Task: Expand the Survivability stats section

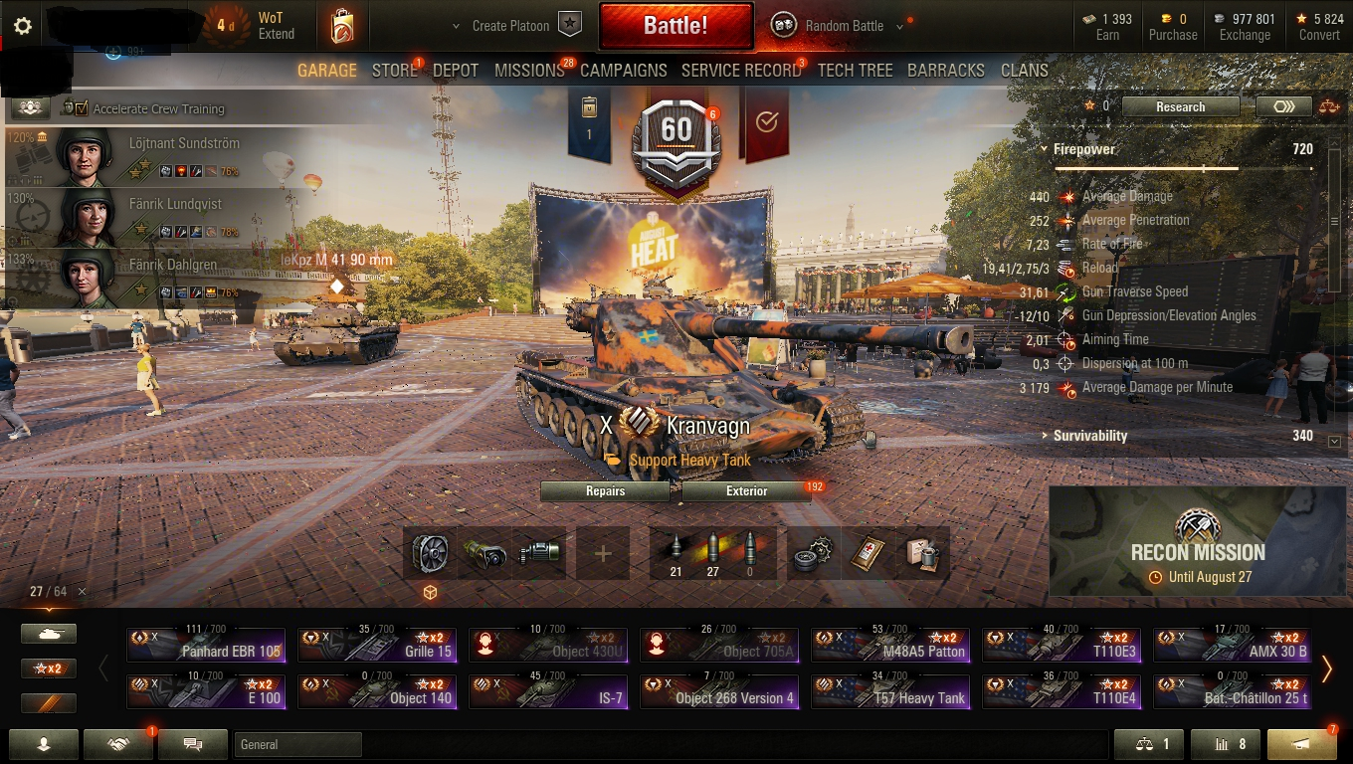Action: coord(1089,436)
